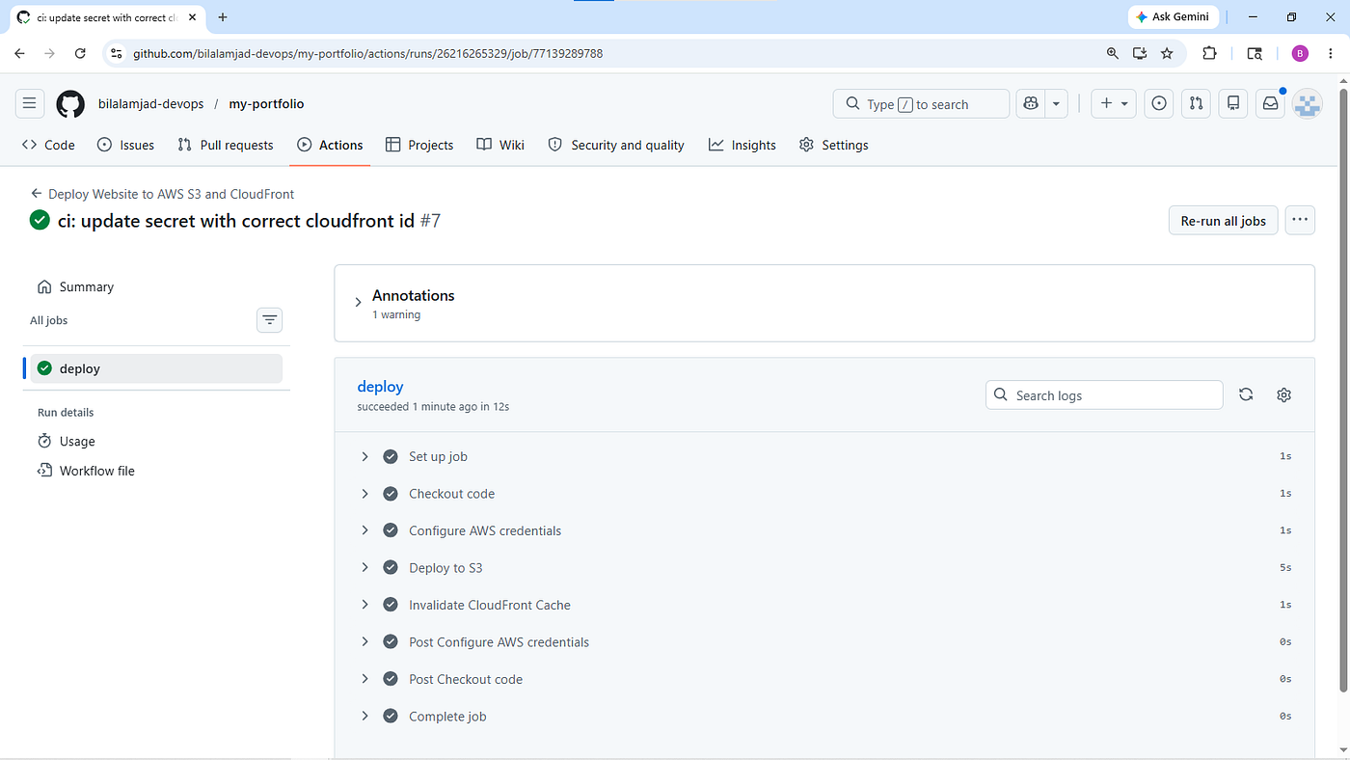
Task: Open the notifications inbox icon
Action: point(1270,104)
